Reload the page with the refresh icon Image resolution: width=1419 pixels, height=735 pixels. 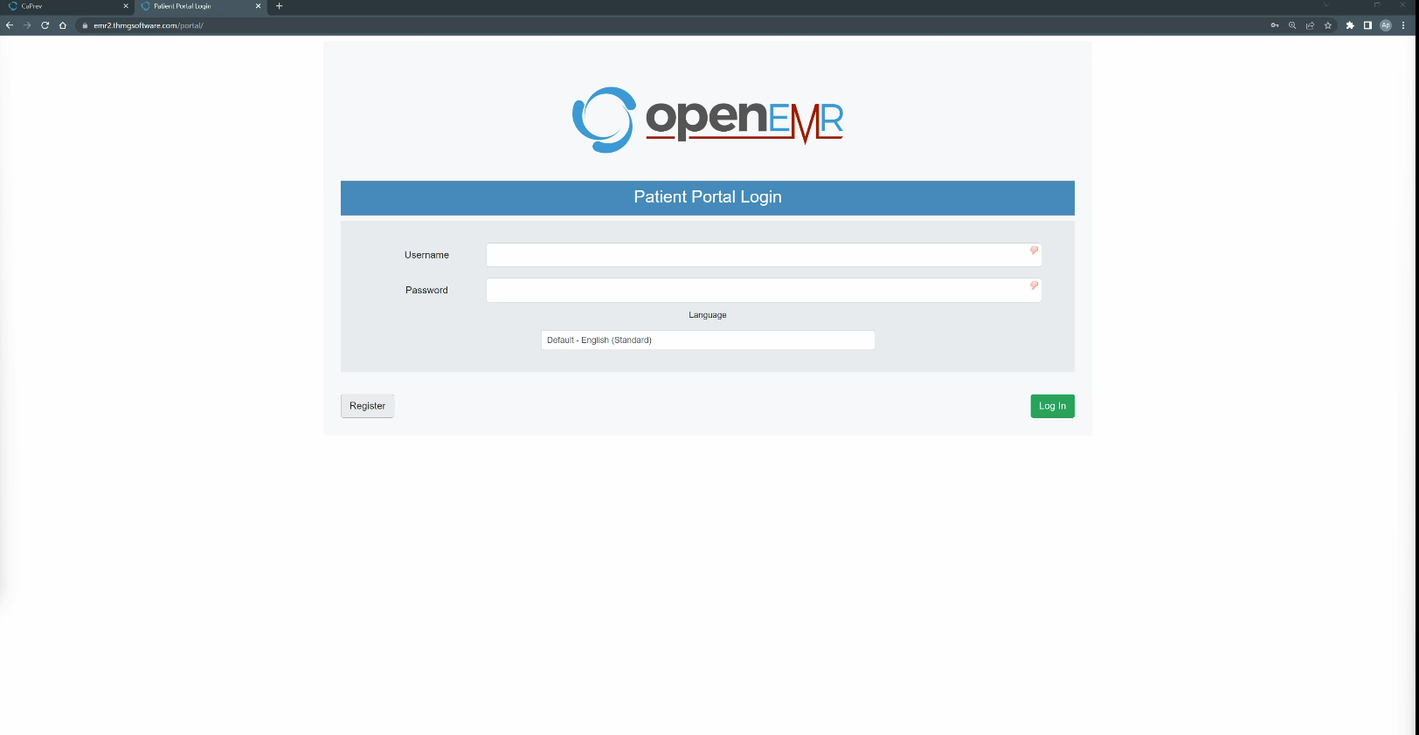[x=45, y=25]
